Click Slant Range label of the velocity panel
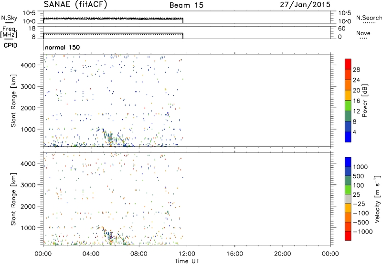The height and width of the screenshot is (264, 382). [x=13, y=199]
